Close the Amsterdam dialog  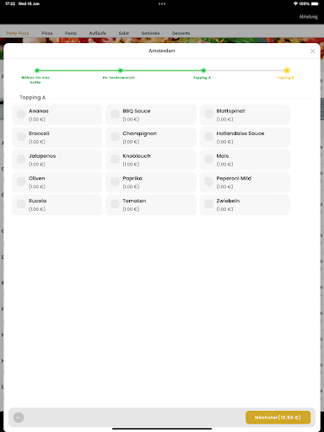(312, 51)
